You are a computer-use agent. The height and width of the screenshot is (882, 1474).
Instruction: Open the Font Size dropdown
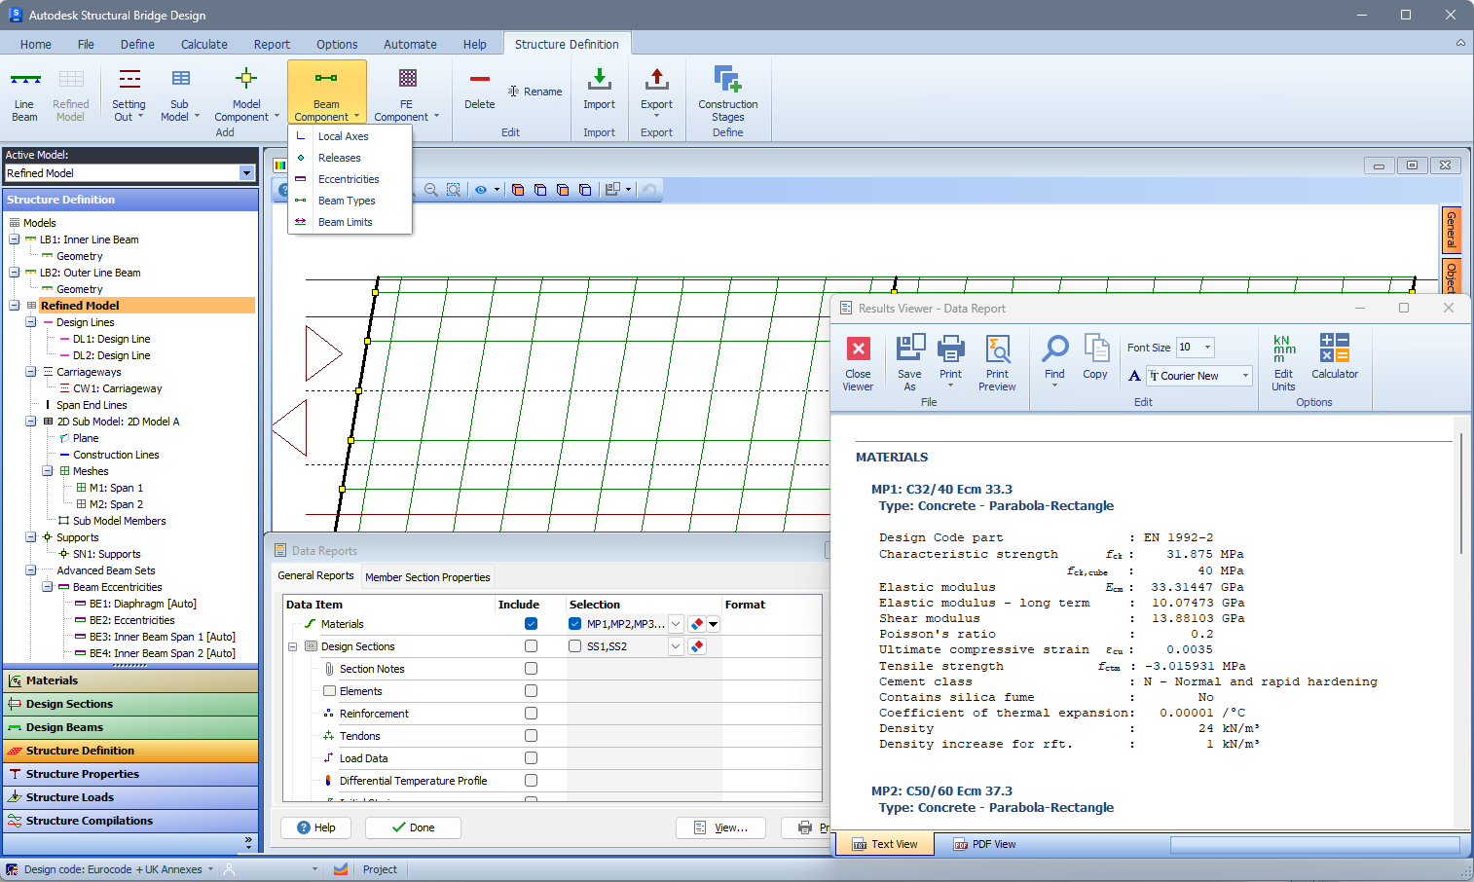tap(1208, 348)
